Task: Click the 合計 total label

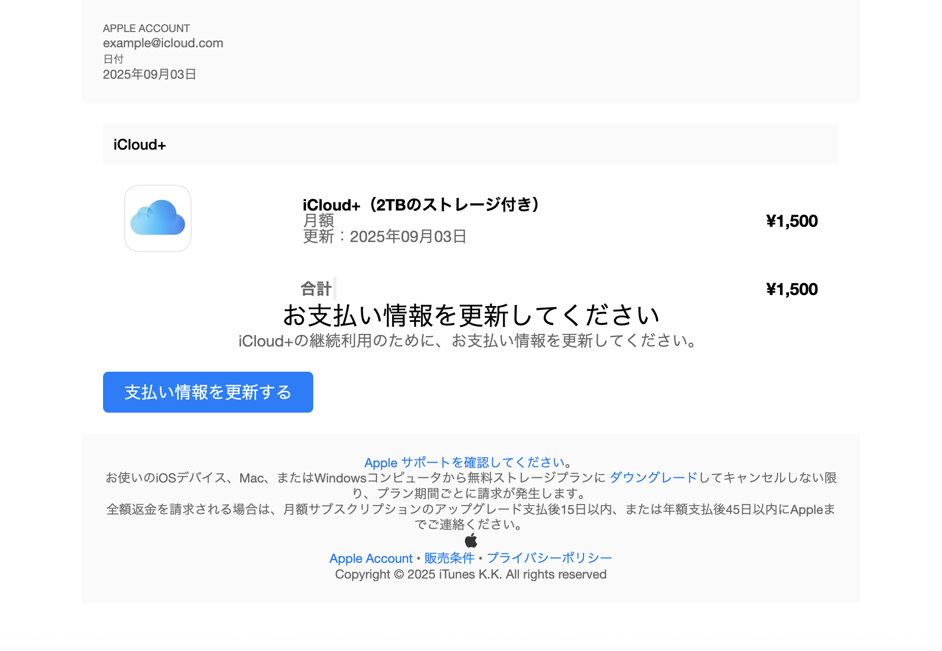Action: coord(316,289)
